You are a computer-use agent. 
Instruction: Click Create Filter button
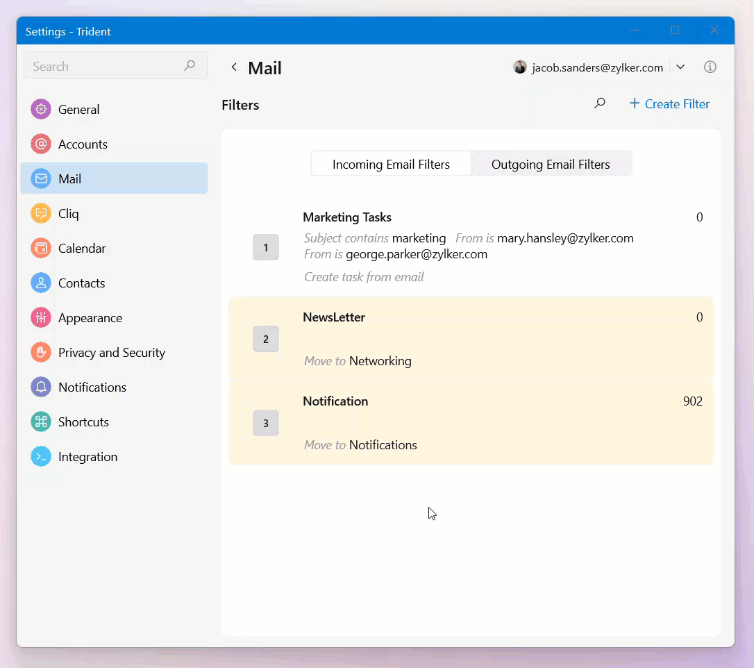[x=669, y=104]
